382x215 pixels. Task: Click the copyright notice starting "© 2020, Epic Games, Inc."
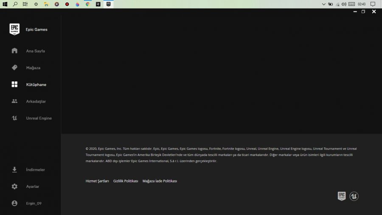221,155
